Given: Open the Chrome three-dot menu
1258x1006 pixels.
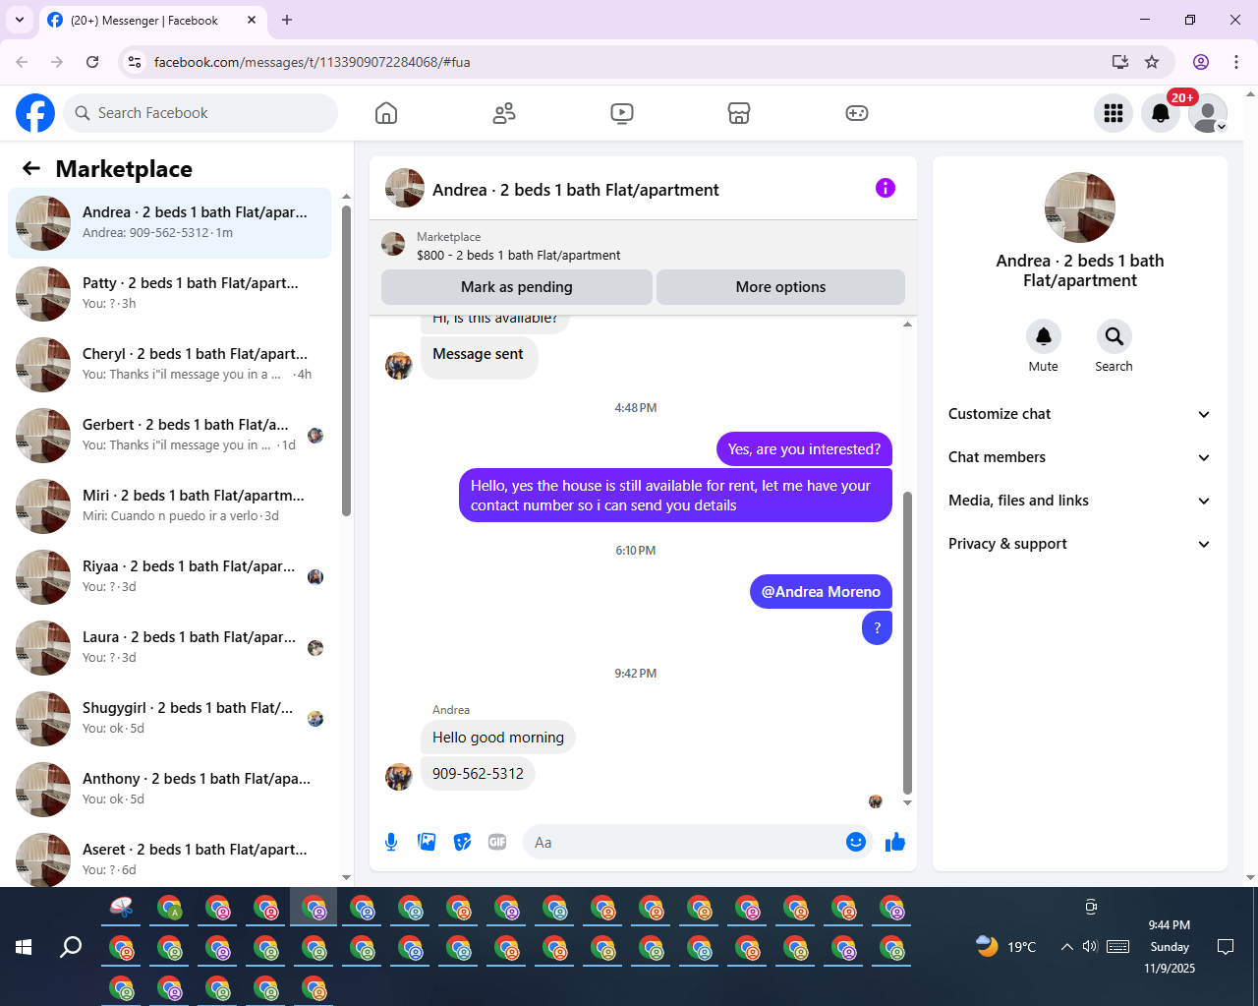Looking at the screenshot, I should pos(1236,62).
